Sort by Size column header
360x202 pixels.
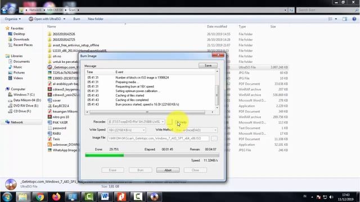[273, 26]
